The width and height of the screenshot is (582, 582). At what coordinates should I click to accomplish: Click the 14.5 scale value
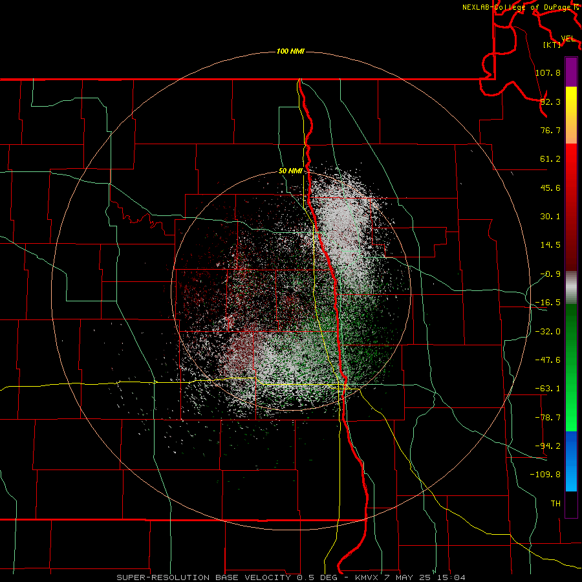click(x=550, y=245)
